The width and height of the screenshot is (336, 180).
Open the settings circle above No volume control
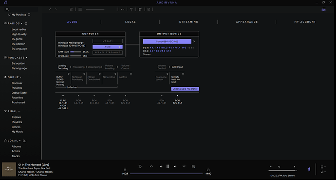(x=168, y=74)
